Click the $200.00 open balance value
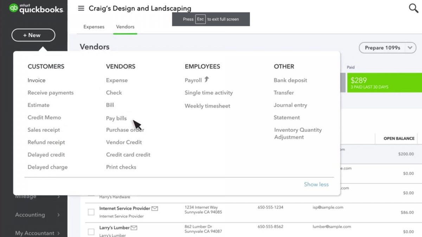The width and height of the screenshot is (422, 237). pyautogui.click(x=406, y=154)
